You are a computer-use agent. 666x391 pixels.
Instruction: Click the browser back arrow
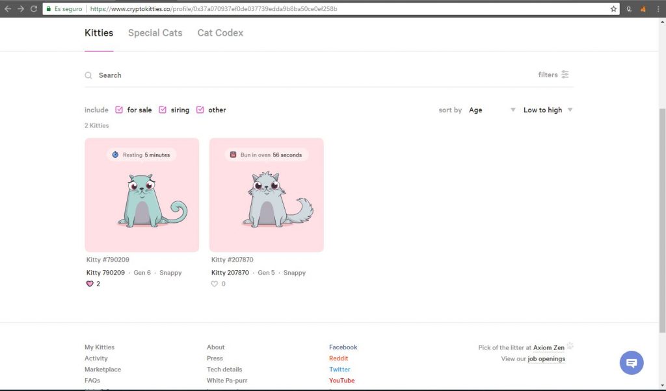(x=8, y=8)
